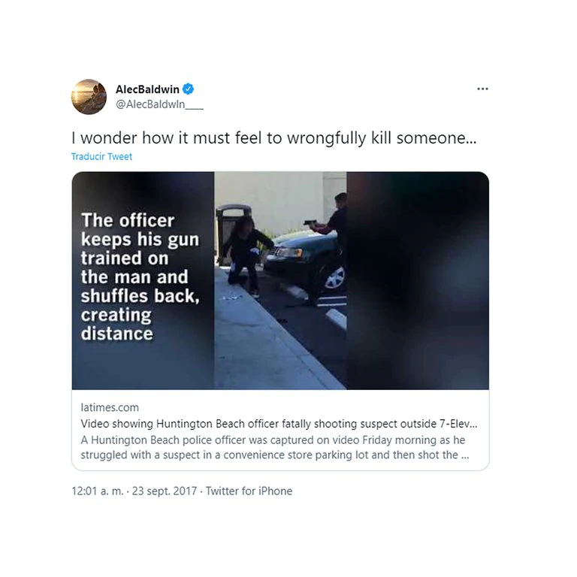Click the tweet text about wrongfully killing
The width and height of the screenshot is (577, 577).
(274, 138)
